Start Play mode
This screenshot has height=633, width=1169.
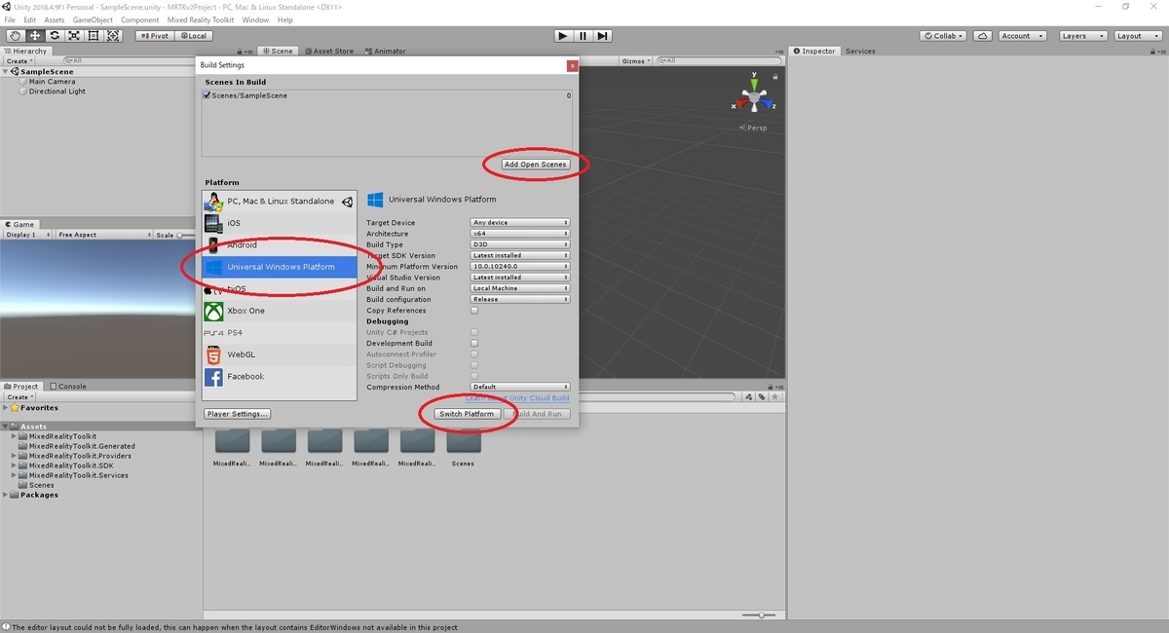coord(563,36)
